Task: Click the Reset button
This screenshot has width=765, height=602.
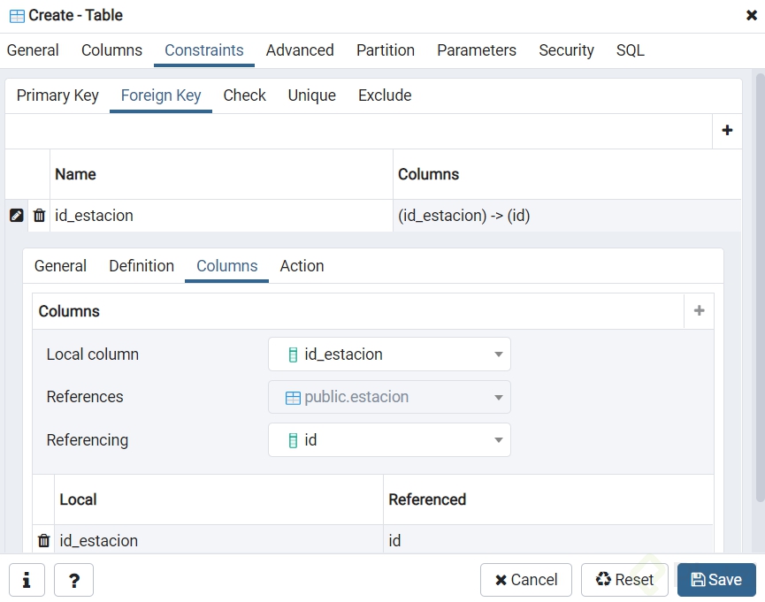Action: (x=624, y=580)
